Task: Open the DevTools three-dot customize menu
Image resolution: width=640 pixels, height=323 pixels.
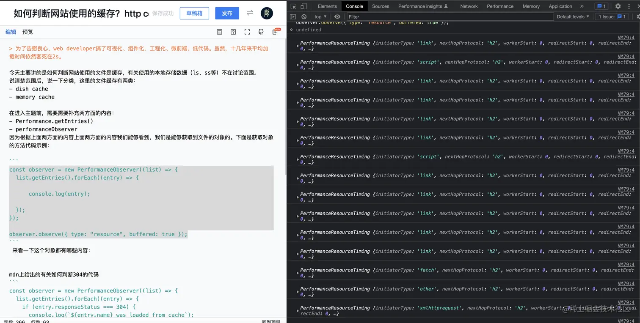Action: coord(628,6)
